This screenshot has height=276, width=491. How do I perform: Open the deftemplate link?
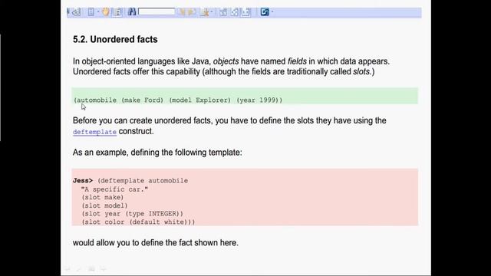[x=94, y=132]
